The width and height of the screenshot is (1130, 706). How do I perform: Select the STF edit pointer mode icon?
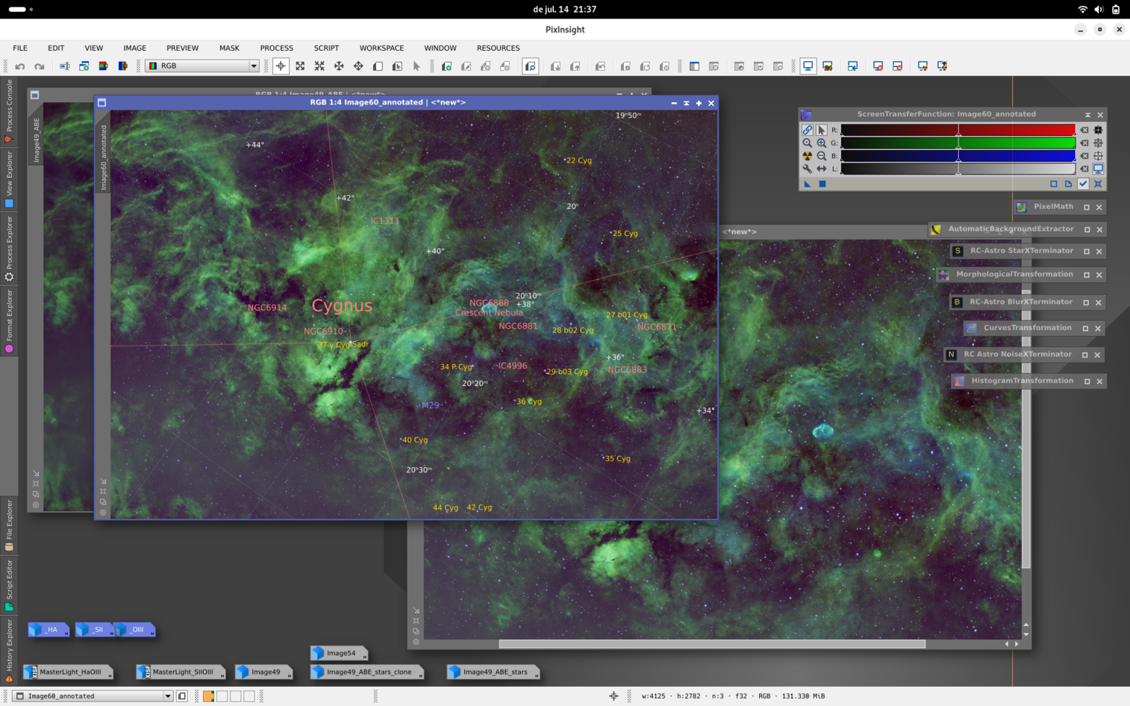click(x=821, y=129)
